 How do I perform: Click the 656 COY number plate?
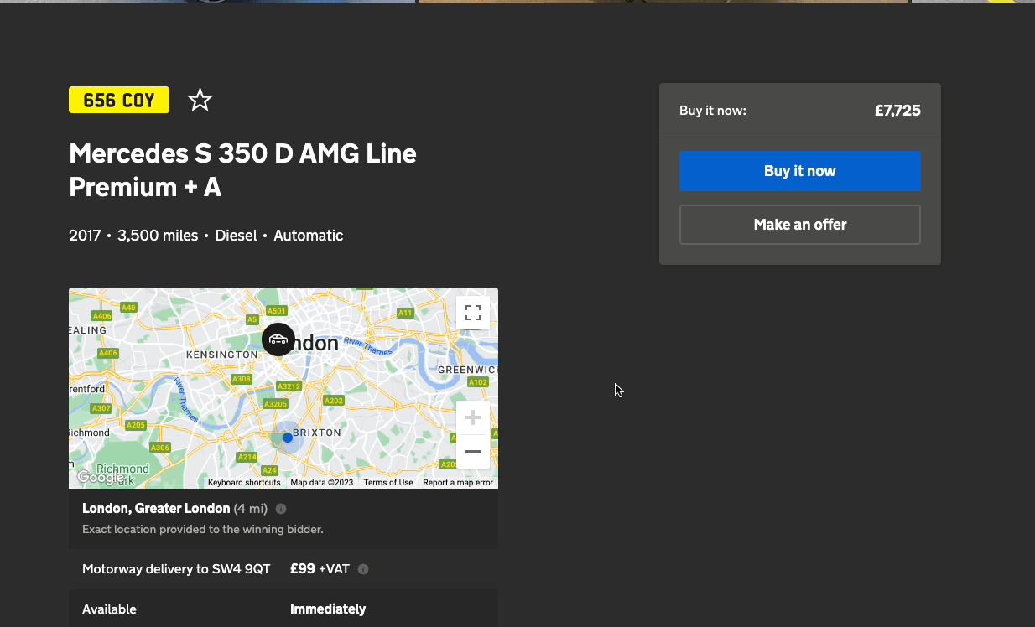pos(119,101)
